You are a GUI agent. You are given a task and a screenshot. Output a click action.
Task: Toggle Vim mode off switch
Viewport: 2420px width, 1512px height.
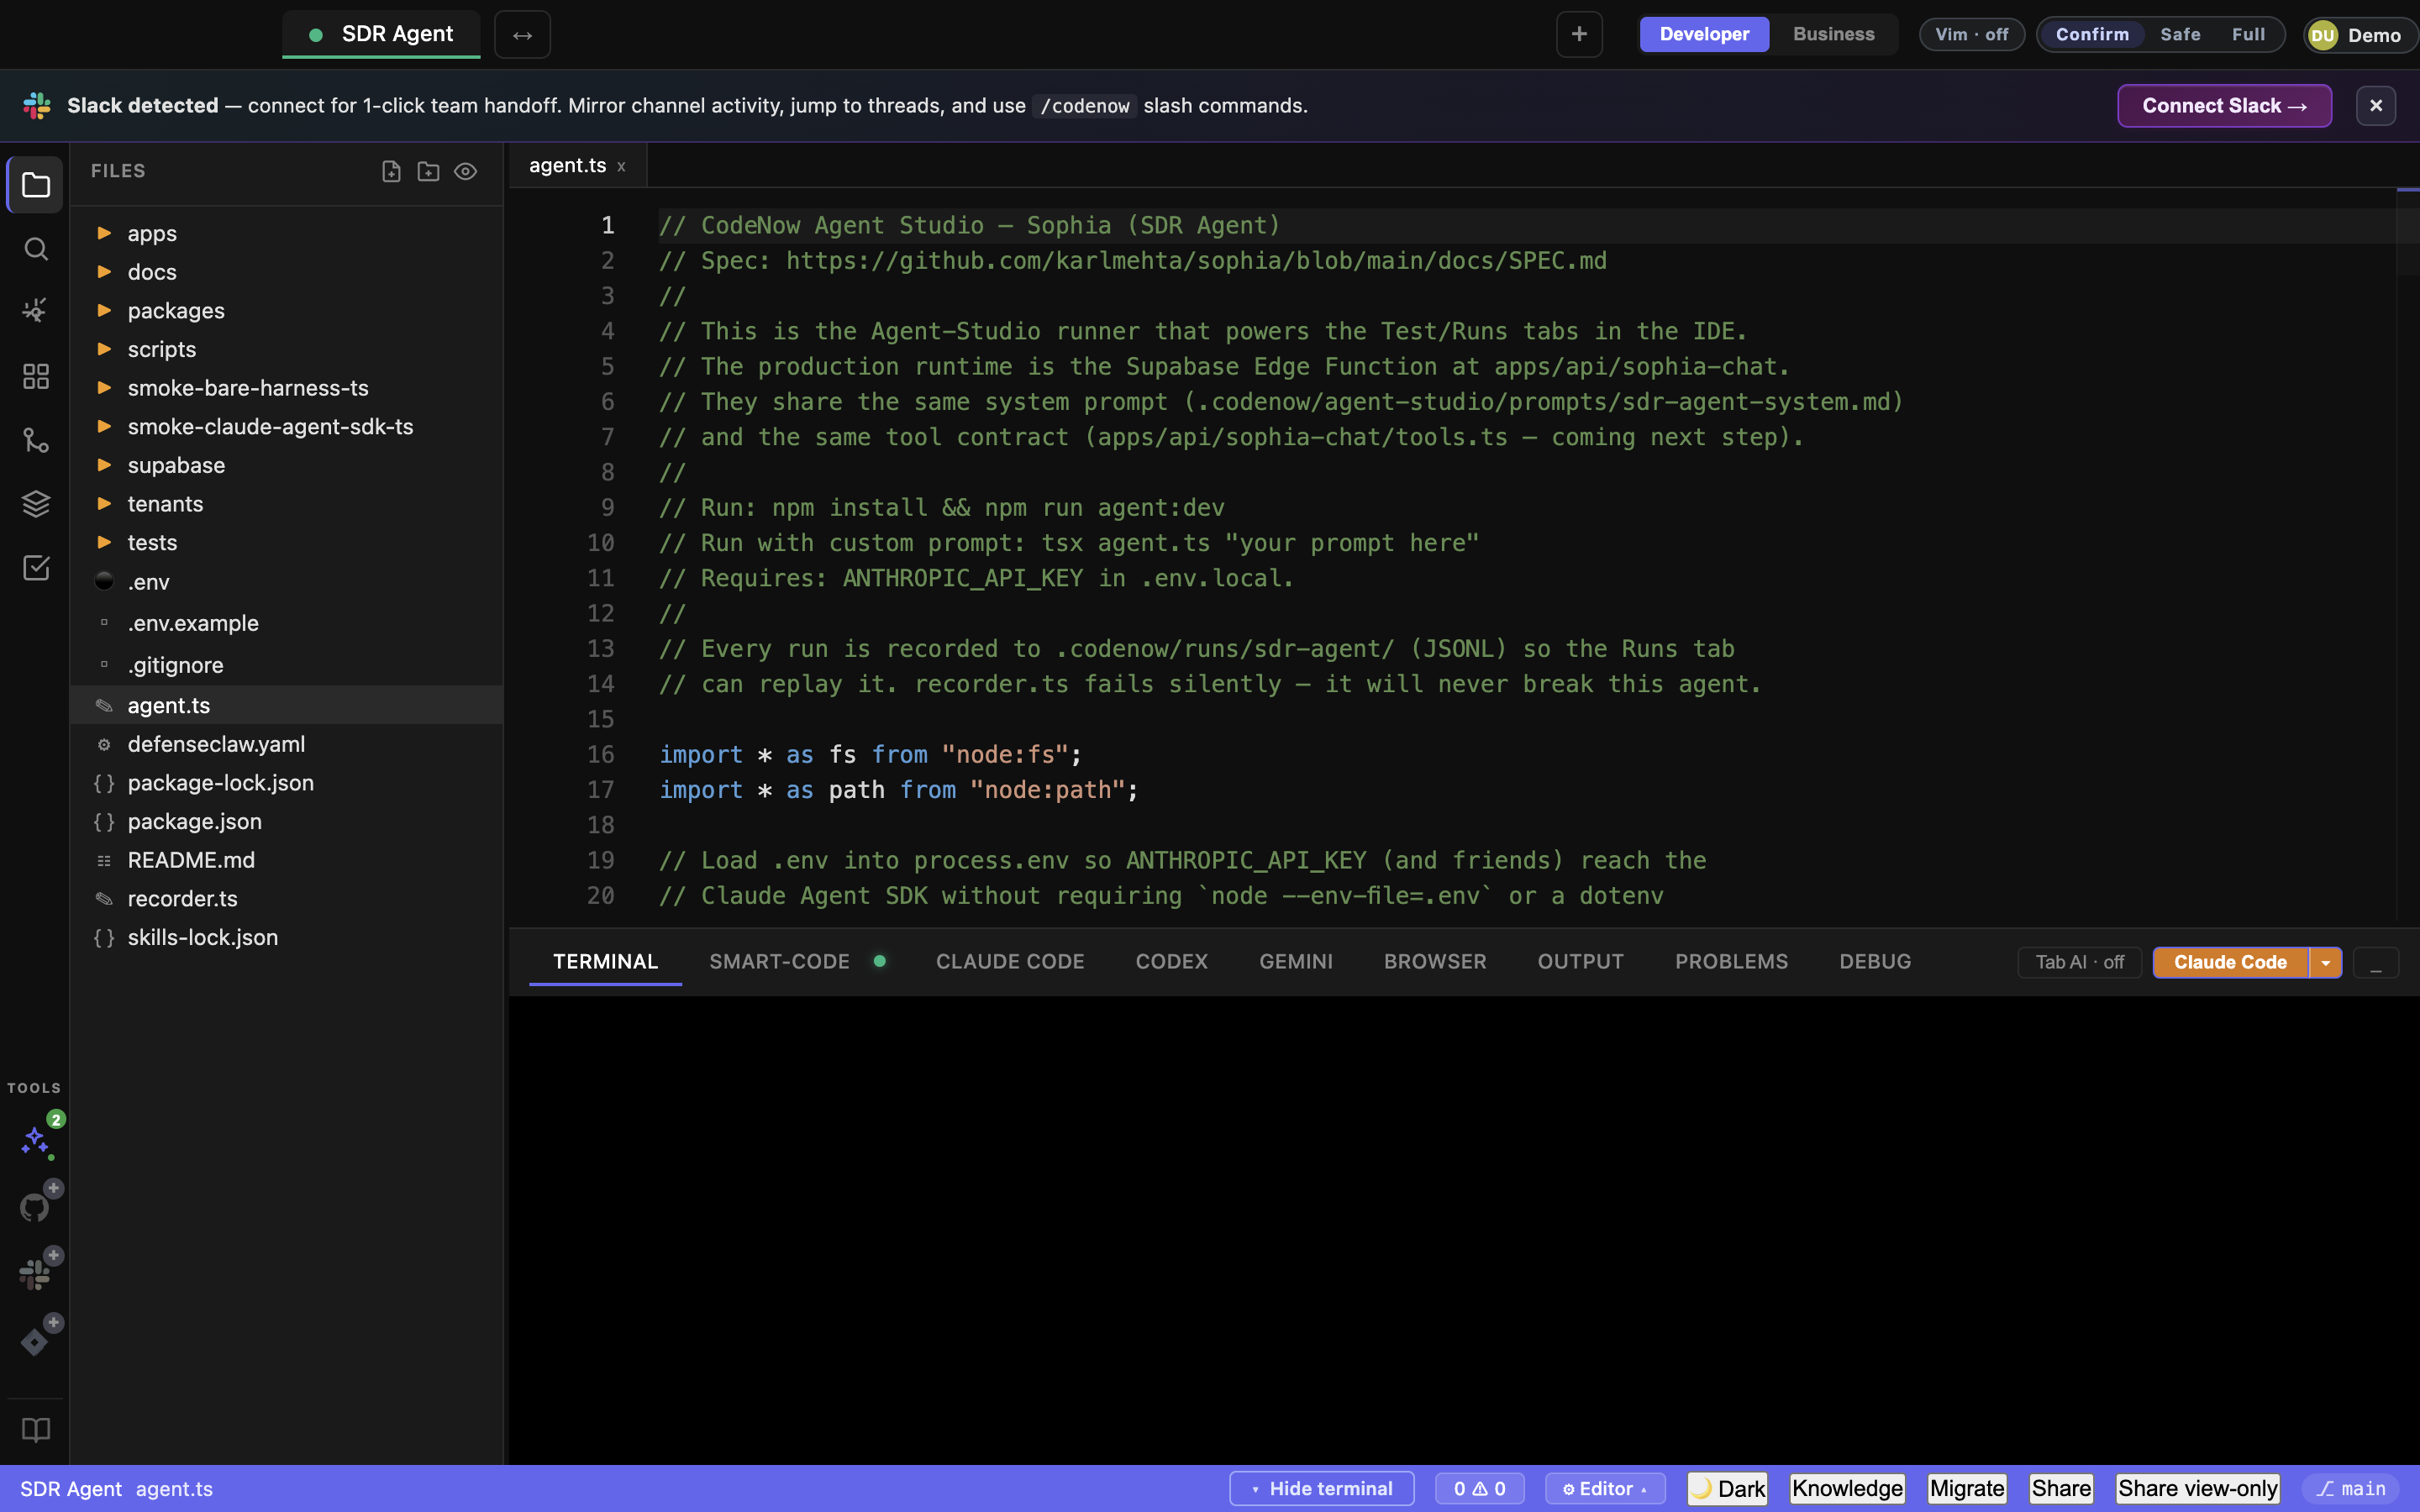[x=1971, y=34]
